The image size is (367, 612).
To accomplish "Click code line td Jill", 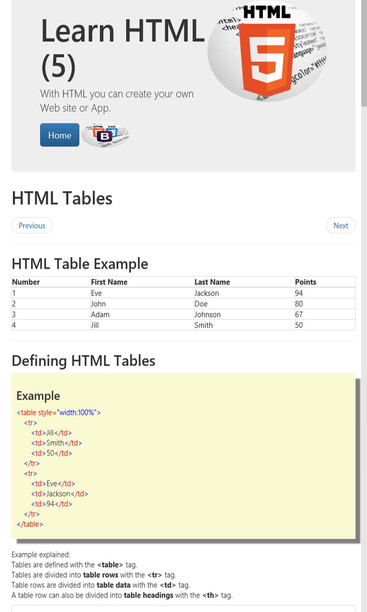I will coord(52,433).
